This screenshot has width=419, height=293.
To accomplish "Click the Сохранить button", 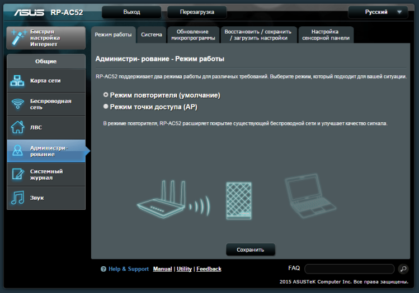I will pos(251,249).
